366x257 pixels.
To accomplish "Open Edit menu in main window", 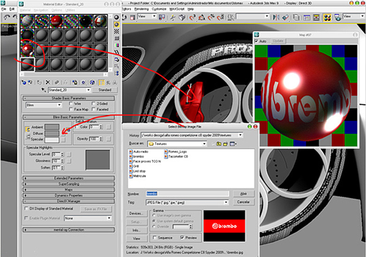I will coord(12,9).
